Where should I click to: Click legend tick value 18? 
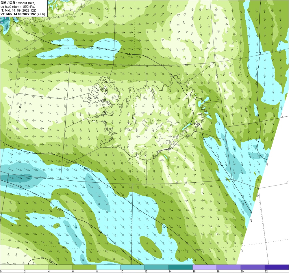[x=218, y=271]
